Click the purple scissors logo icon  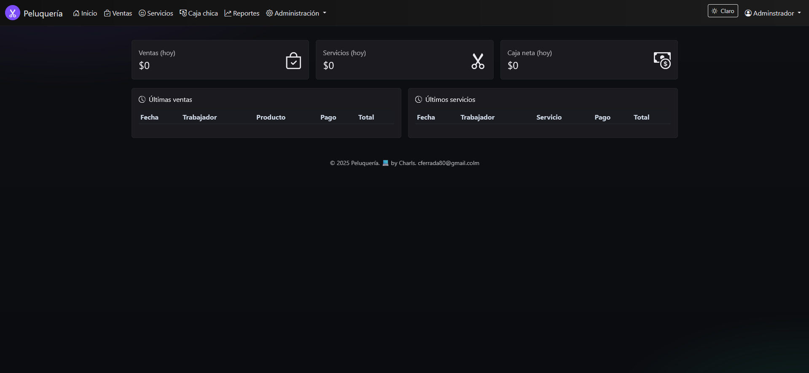point(13,13)
